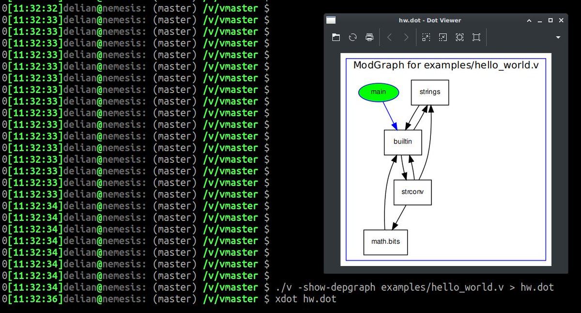Print the dependency graph
The image size is (581, 313).
(368, 37)
